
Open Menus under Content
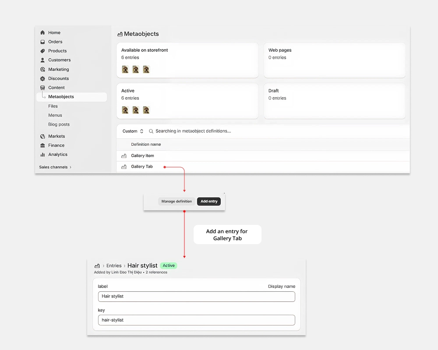tap(55, 115)
